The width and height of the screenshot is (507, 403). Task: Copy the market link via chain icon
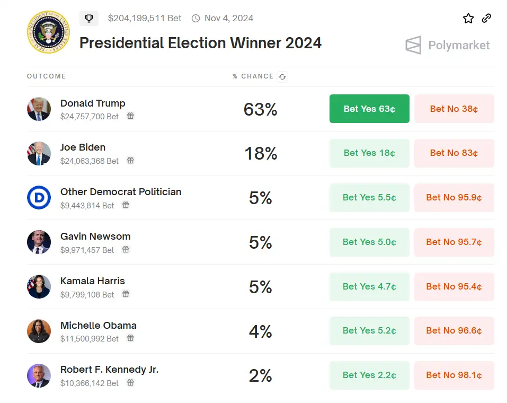486,19
